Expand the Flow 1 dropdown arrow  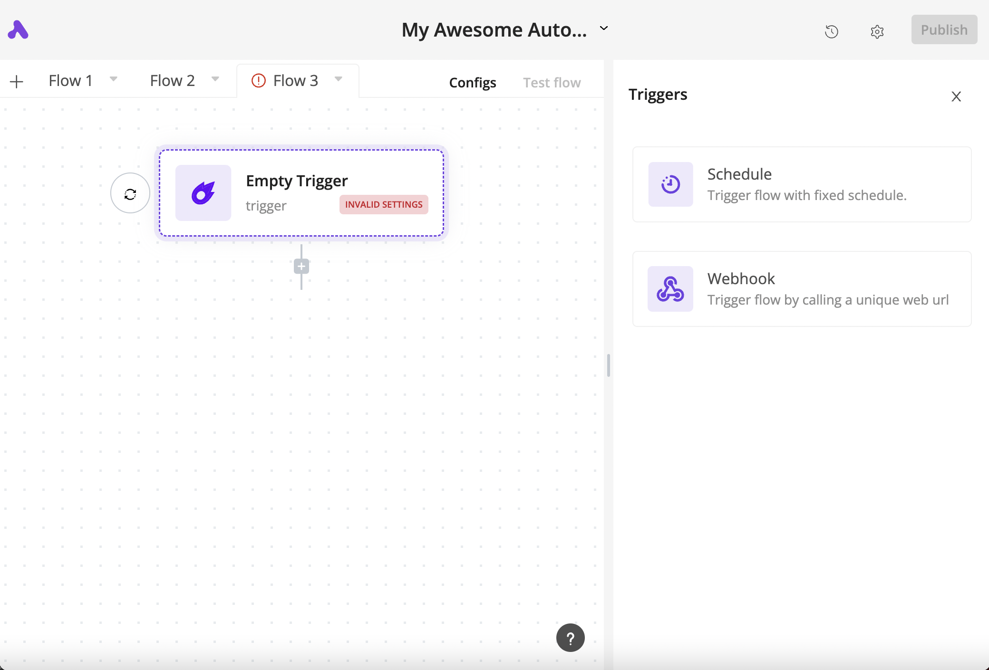coord(114,79)
